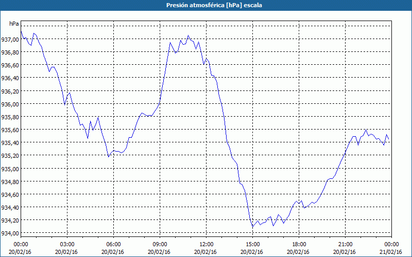Click the 21/02/16 date label
This screenshot has width=412, height=257.
(391, 252)
